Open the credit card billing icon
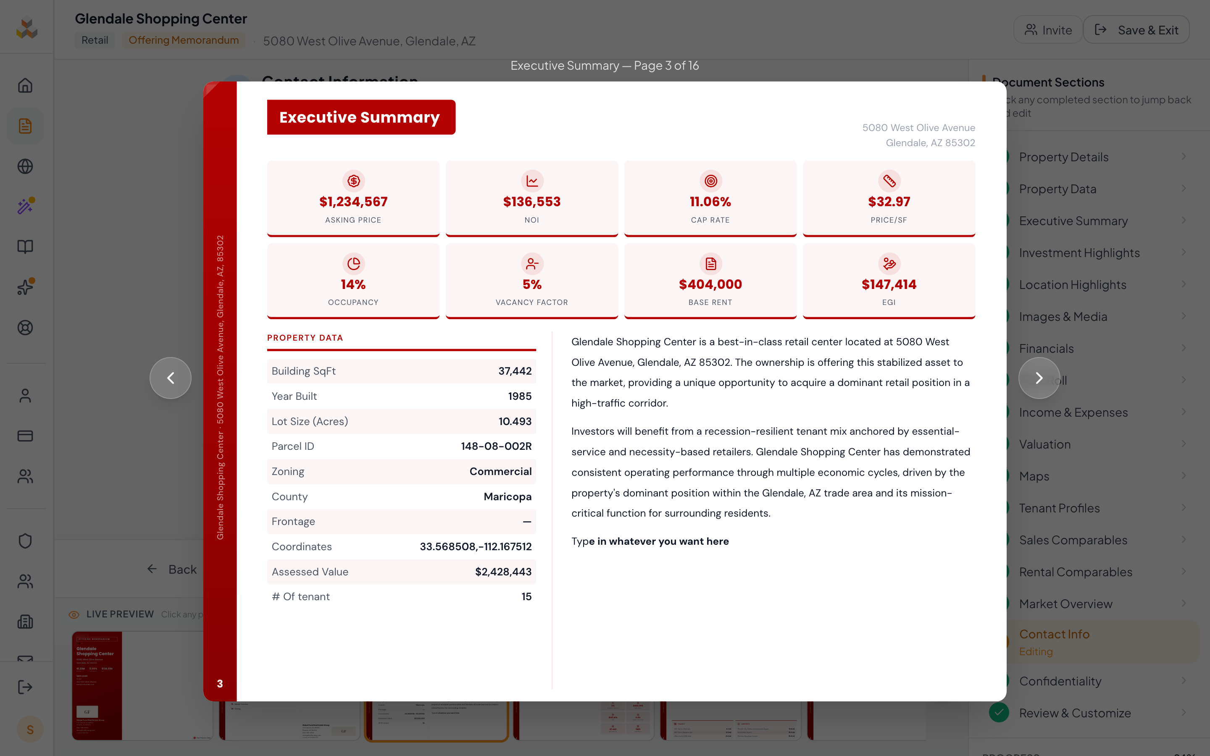This screenshot has width=1210, height=756. point(25,436)
